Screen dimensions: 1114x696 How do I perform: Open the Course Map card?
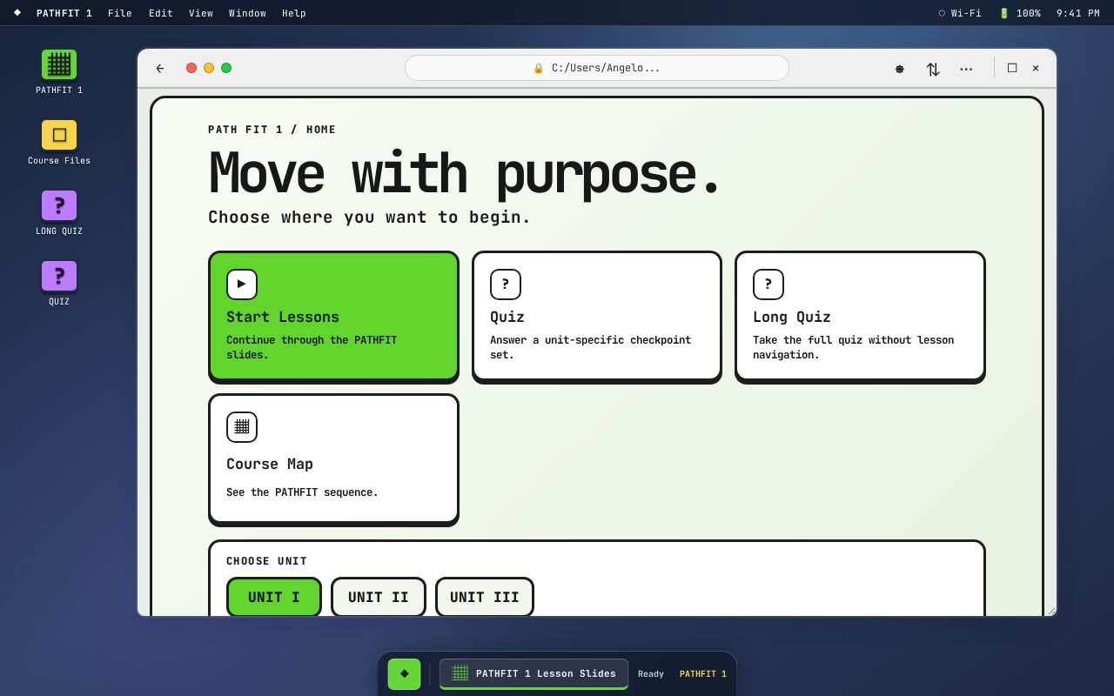click(x=333, y=459)
